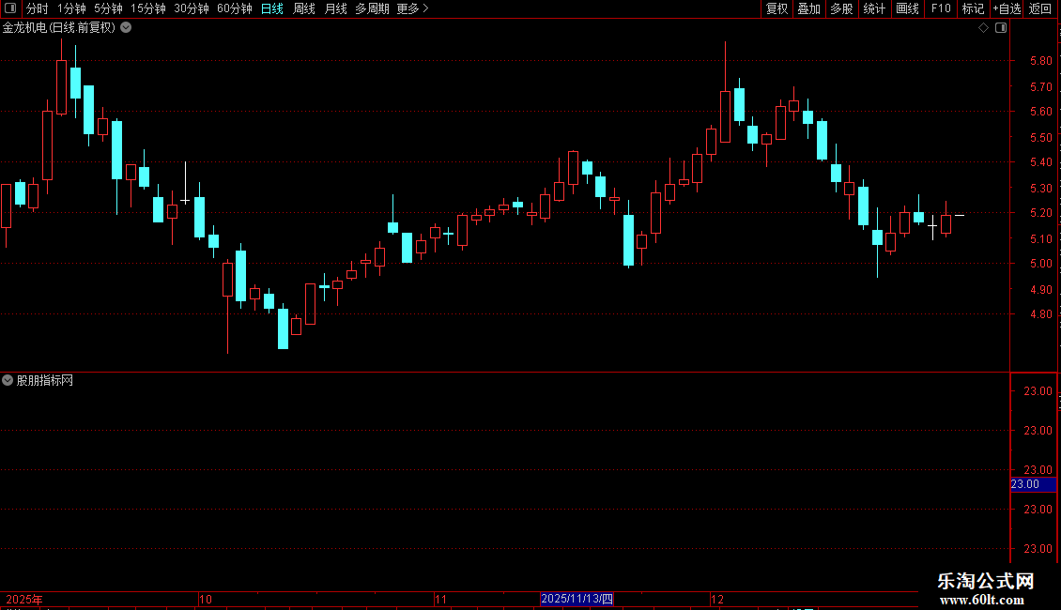Switch to the 日线 daily chart
This screenshot has width=1061, height=610.
[x=272, y=8]
